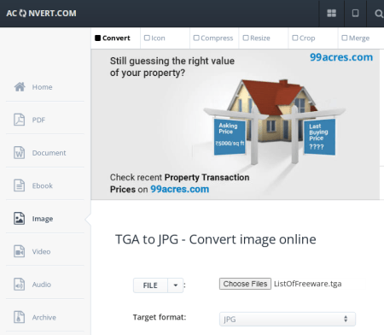
Task: Click the Archive zip icon in sidebar
Action: (19, 317)
